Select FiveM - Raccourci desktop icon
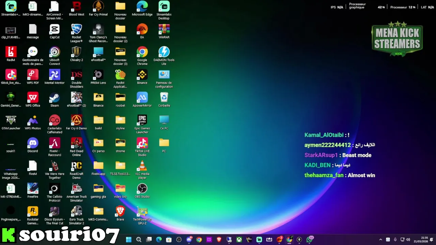Viewport: 436px width, 245px height. pyautogui.click(x=54, y=147)
